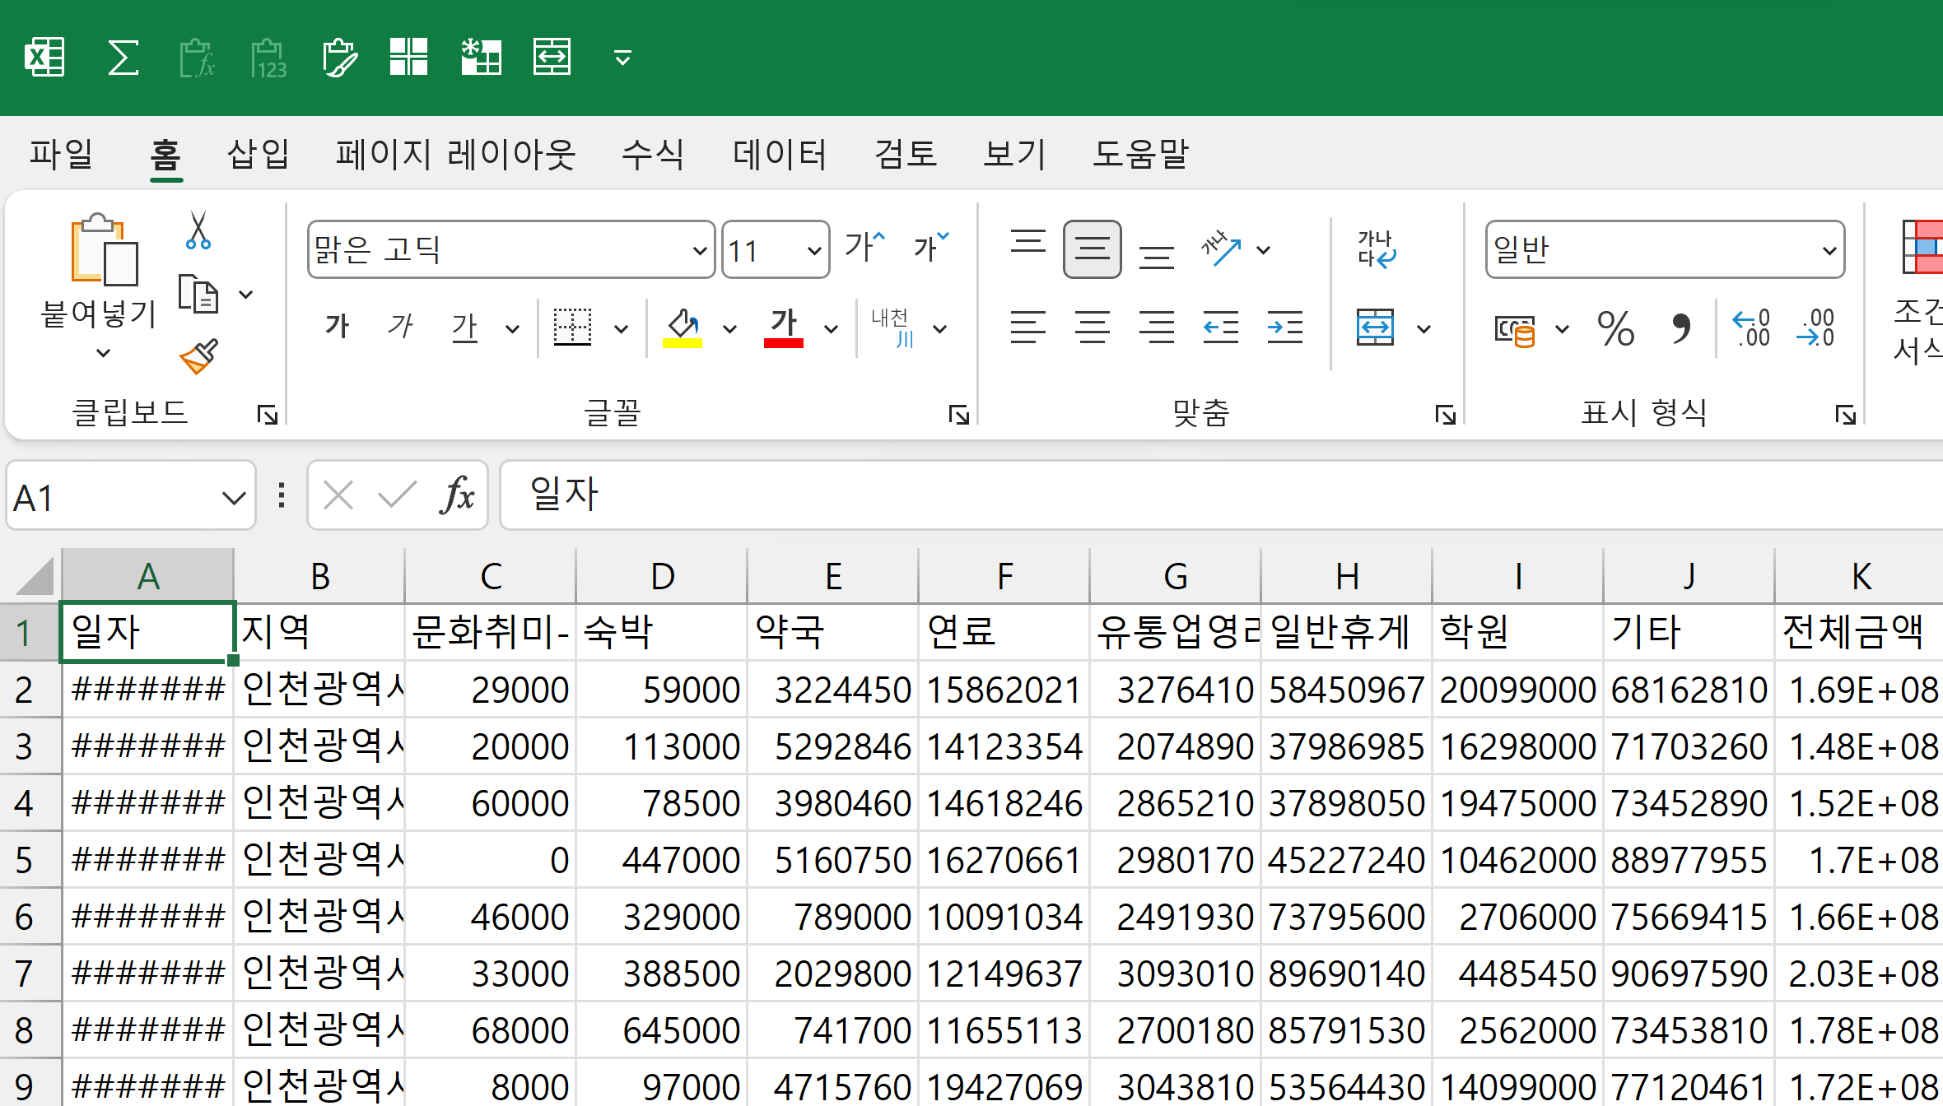Click the comma style icon
This screenshot has width=1943, height=1106.
click(x=1680, y=329)
